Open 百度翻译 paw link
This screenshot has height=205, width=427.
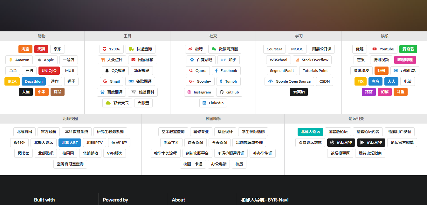[x=111, y=92]
